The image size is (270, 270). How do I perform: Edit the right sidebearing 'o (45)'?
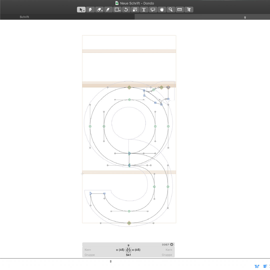136,250
